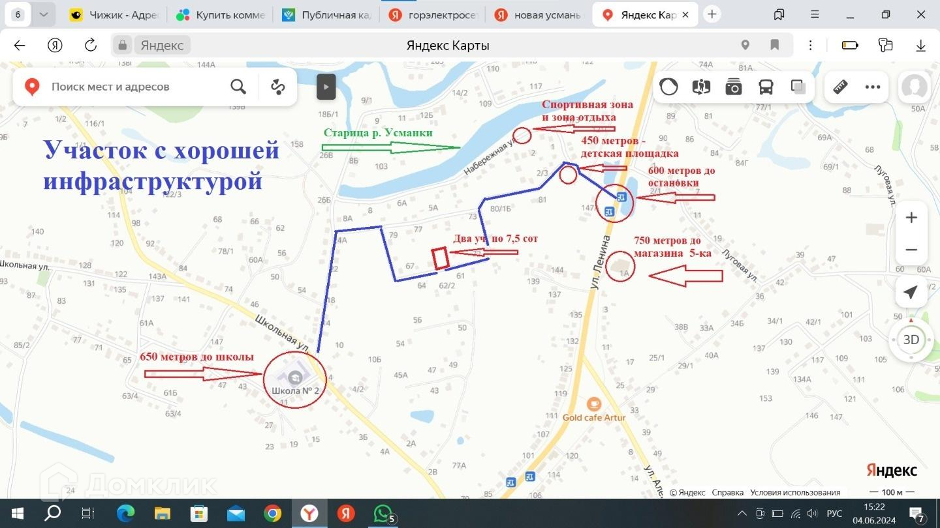Open the extensions icon in browser toolbar

pyautogui.click(x=885, y=45)
